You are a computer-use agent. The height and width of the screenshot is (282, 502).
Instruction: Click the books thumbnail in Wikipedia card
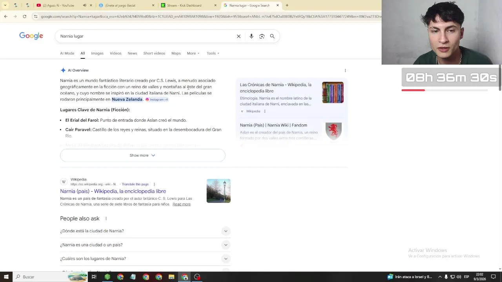coord(333,92)
